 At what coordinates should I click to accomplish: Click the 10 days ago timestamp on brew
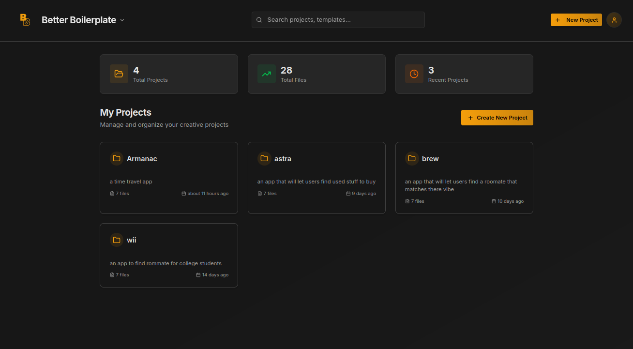511,201
